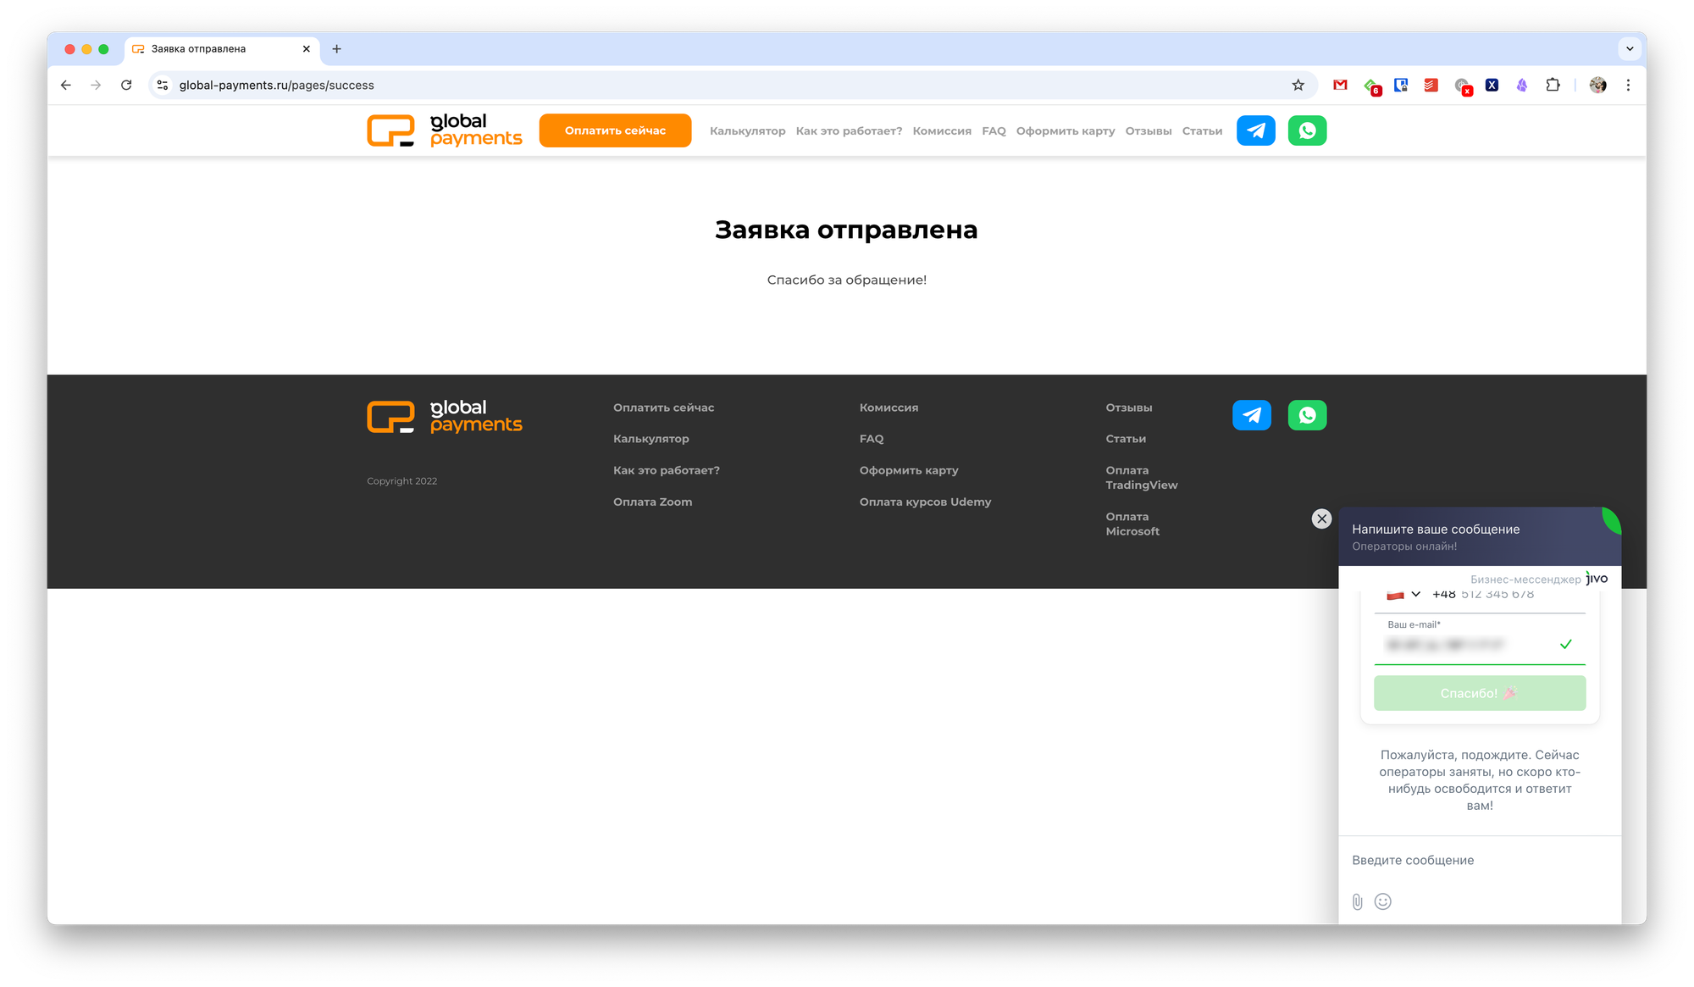1694x987 pixels.
Task: Go to the FAQ header menu item
Action: [x=994, y=131]
